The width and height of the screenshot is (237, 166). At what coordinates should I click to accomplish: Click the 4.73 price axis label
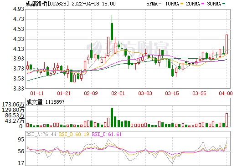click(x=19, y=19)
